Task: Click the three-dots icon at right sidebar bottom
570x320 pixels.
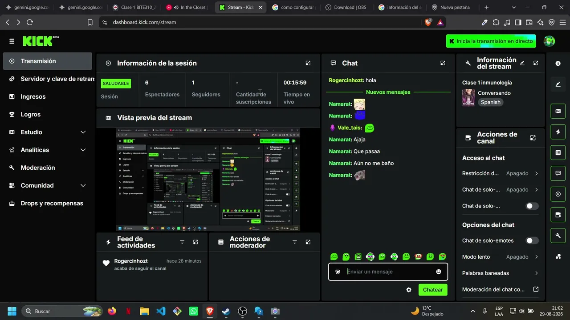Action: (558, 256)
